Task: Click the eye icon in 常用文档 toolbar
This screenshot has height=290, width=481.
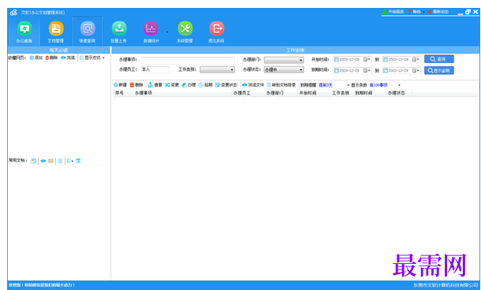Action: tap(43, 161)
